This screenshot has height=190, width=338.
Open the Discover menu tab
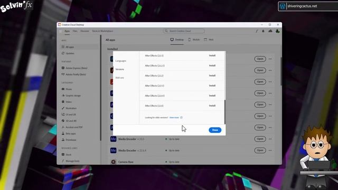coord(84,31)
